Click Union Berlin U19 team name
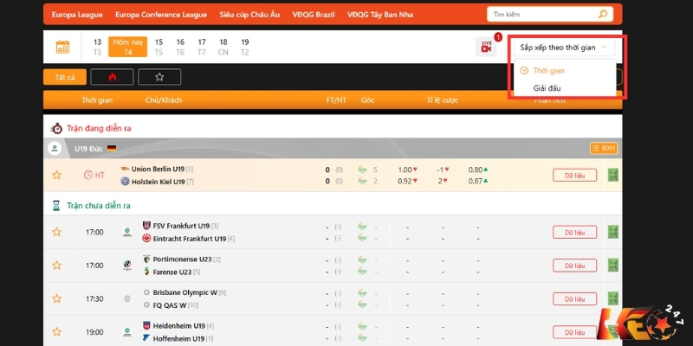Viewport: 693px width, 346px height. tap(158, 169)
